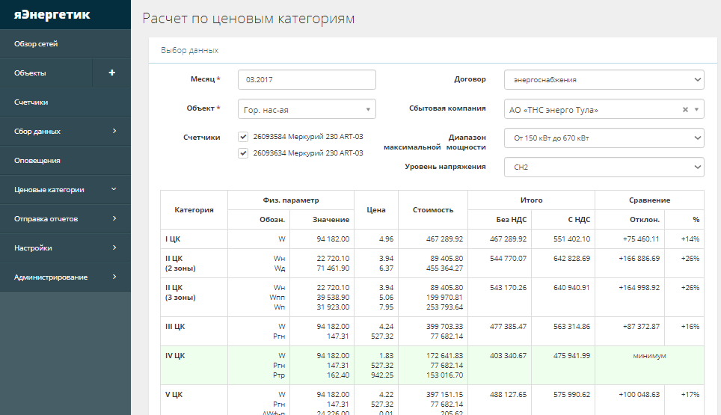Click the plus icon next to Объекты
Screen dimensions: 721x415
pyautogui.click(x=111, y=73)
